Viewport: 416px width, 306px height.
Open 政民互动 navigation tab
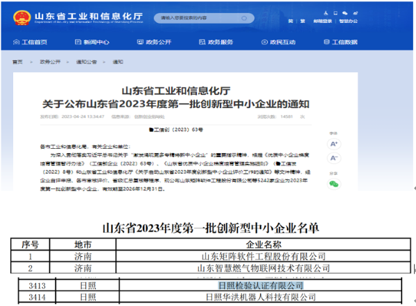tap(278, 42)
